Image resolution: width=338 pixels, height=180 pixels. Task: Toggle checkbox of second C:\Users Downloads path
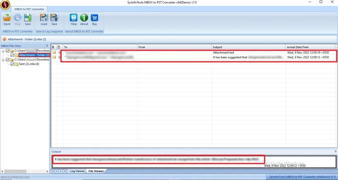tap(7, 60)
